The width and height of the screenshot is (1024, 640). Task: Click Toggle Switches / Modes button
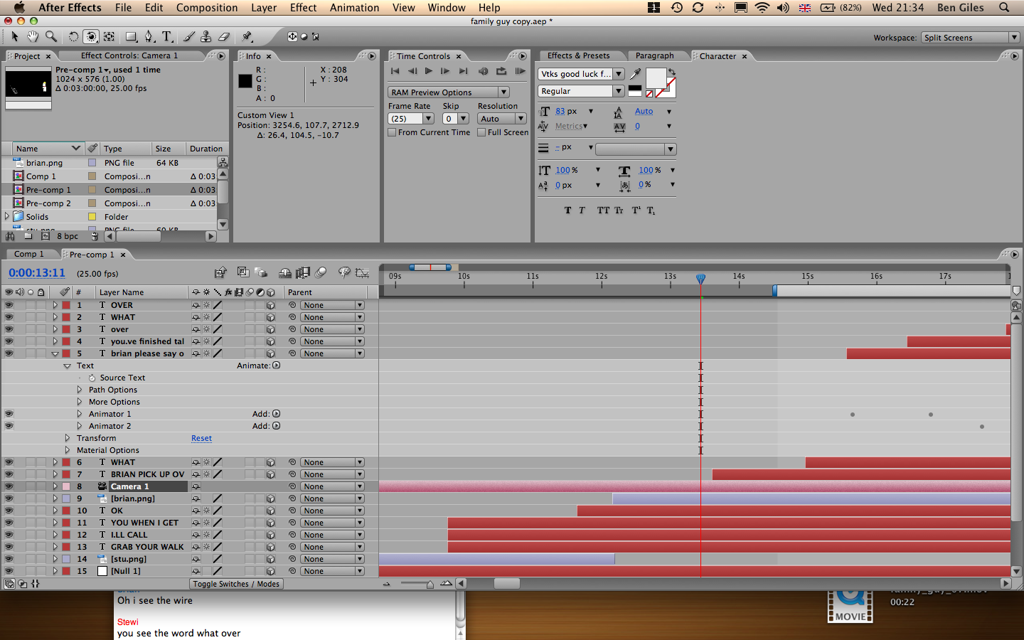coord(236,584)
